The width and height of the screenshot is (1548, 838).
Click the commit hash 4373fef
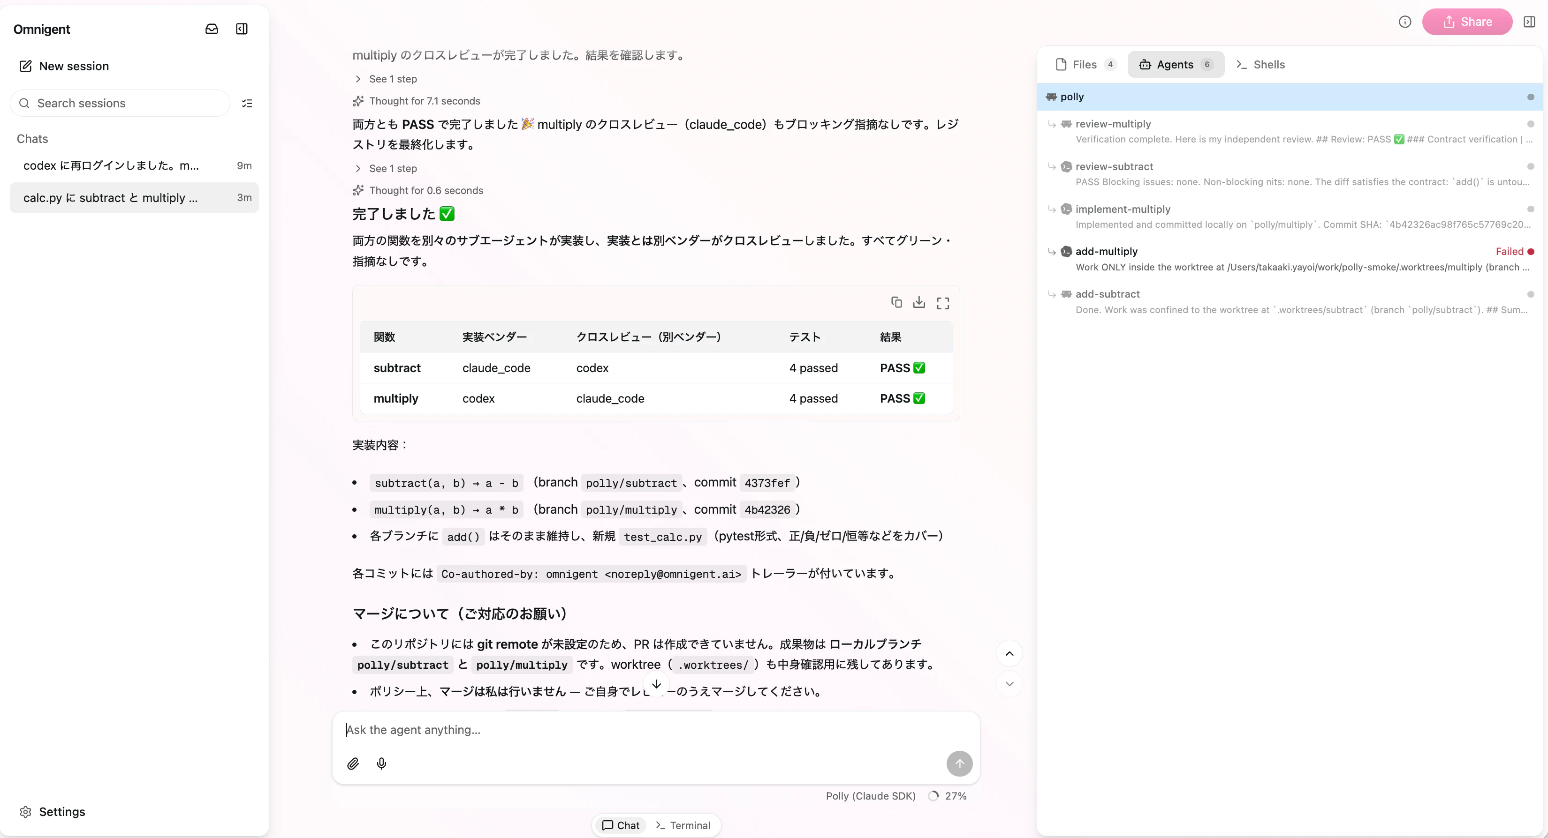tap(767, 483)
